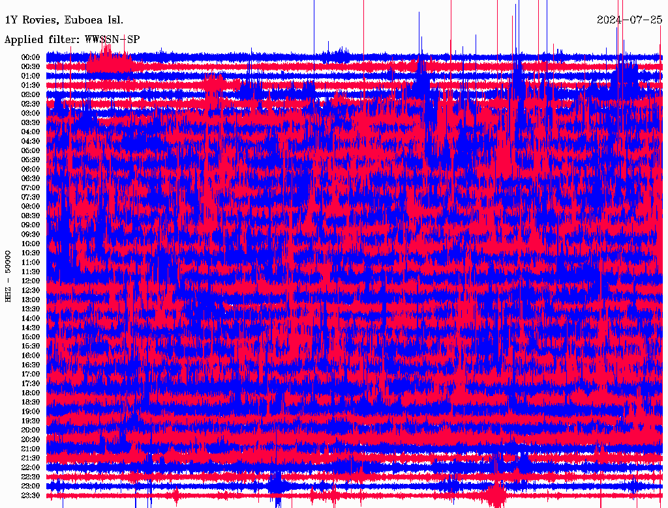This screenshot has height=508, width=668.
Task: Click the 16:00 time label
Action: pos(31,356)
